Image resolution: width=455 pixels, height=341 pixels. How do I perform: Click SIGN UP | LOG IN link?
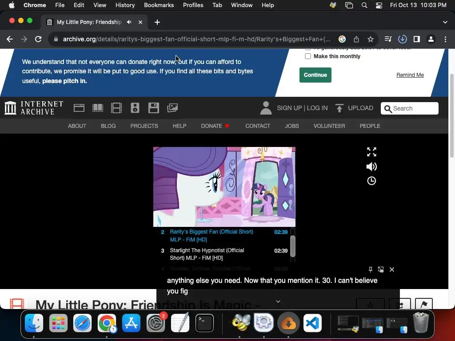[302, 108]
